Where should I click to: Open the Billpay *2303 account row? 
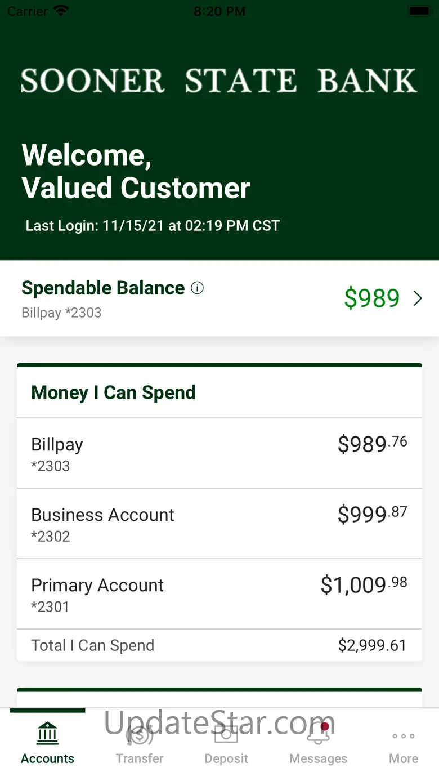tap(219, 453)
